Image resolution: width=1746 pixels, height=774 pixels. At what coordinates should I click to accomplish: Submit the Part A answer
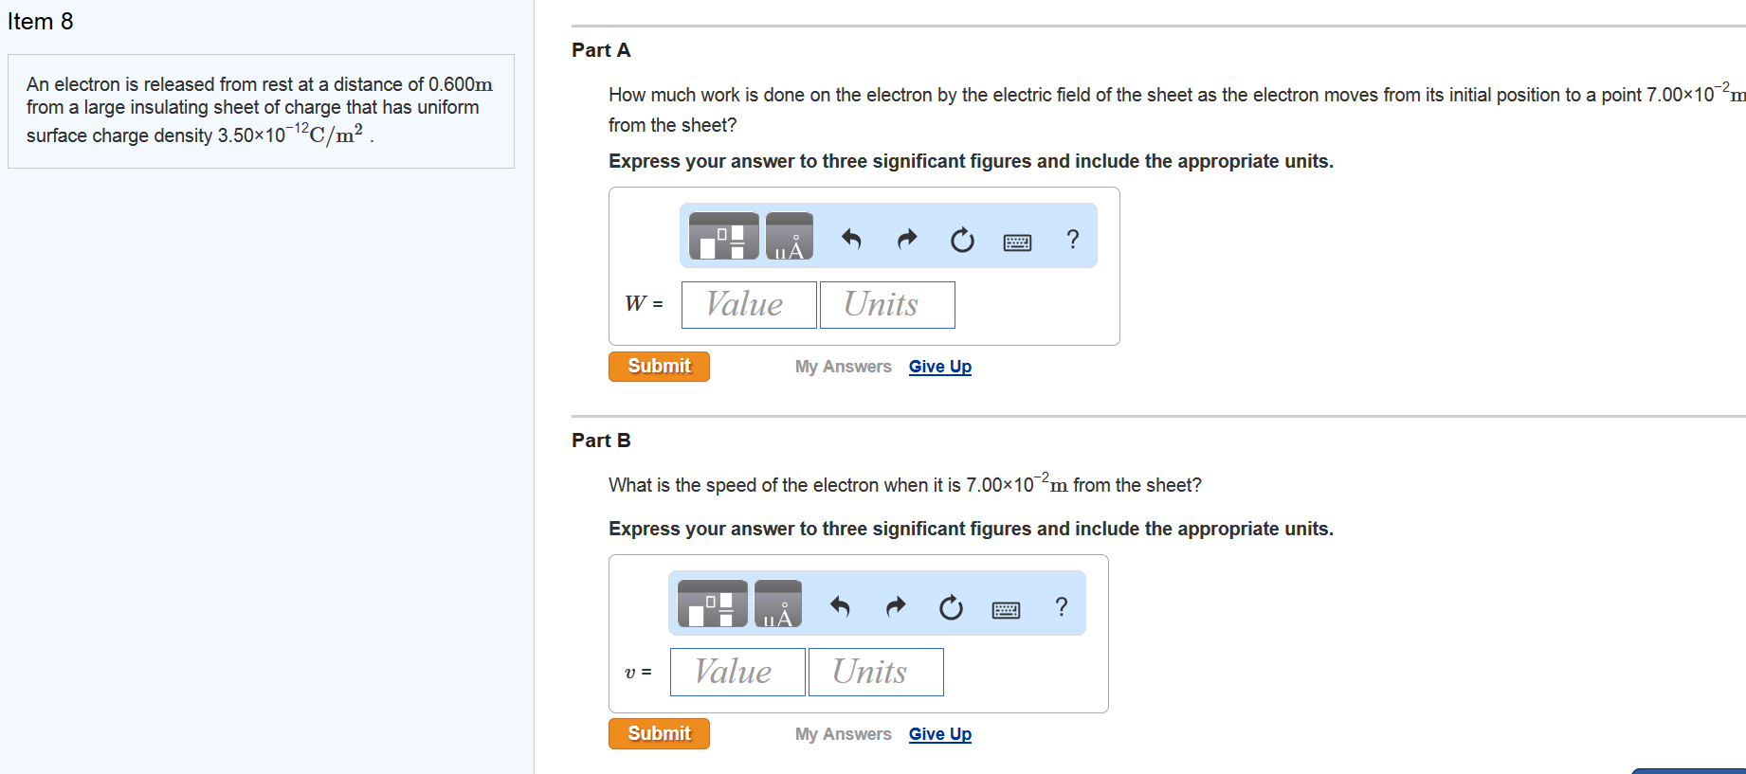coord(659,367)
